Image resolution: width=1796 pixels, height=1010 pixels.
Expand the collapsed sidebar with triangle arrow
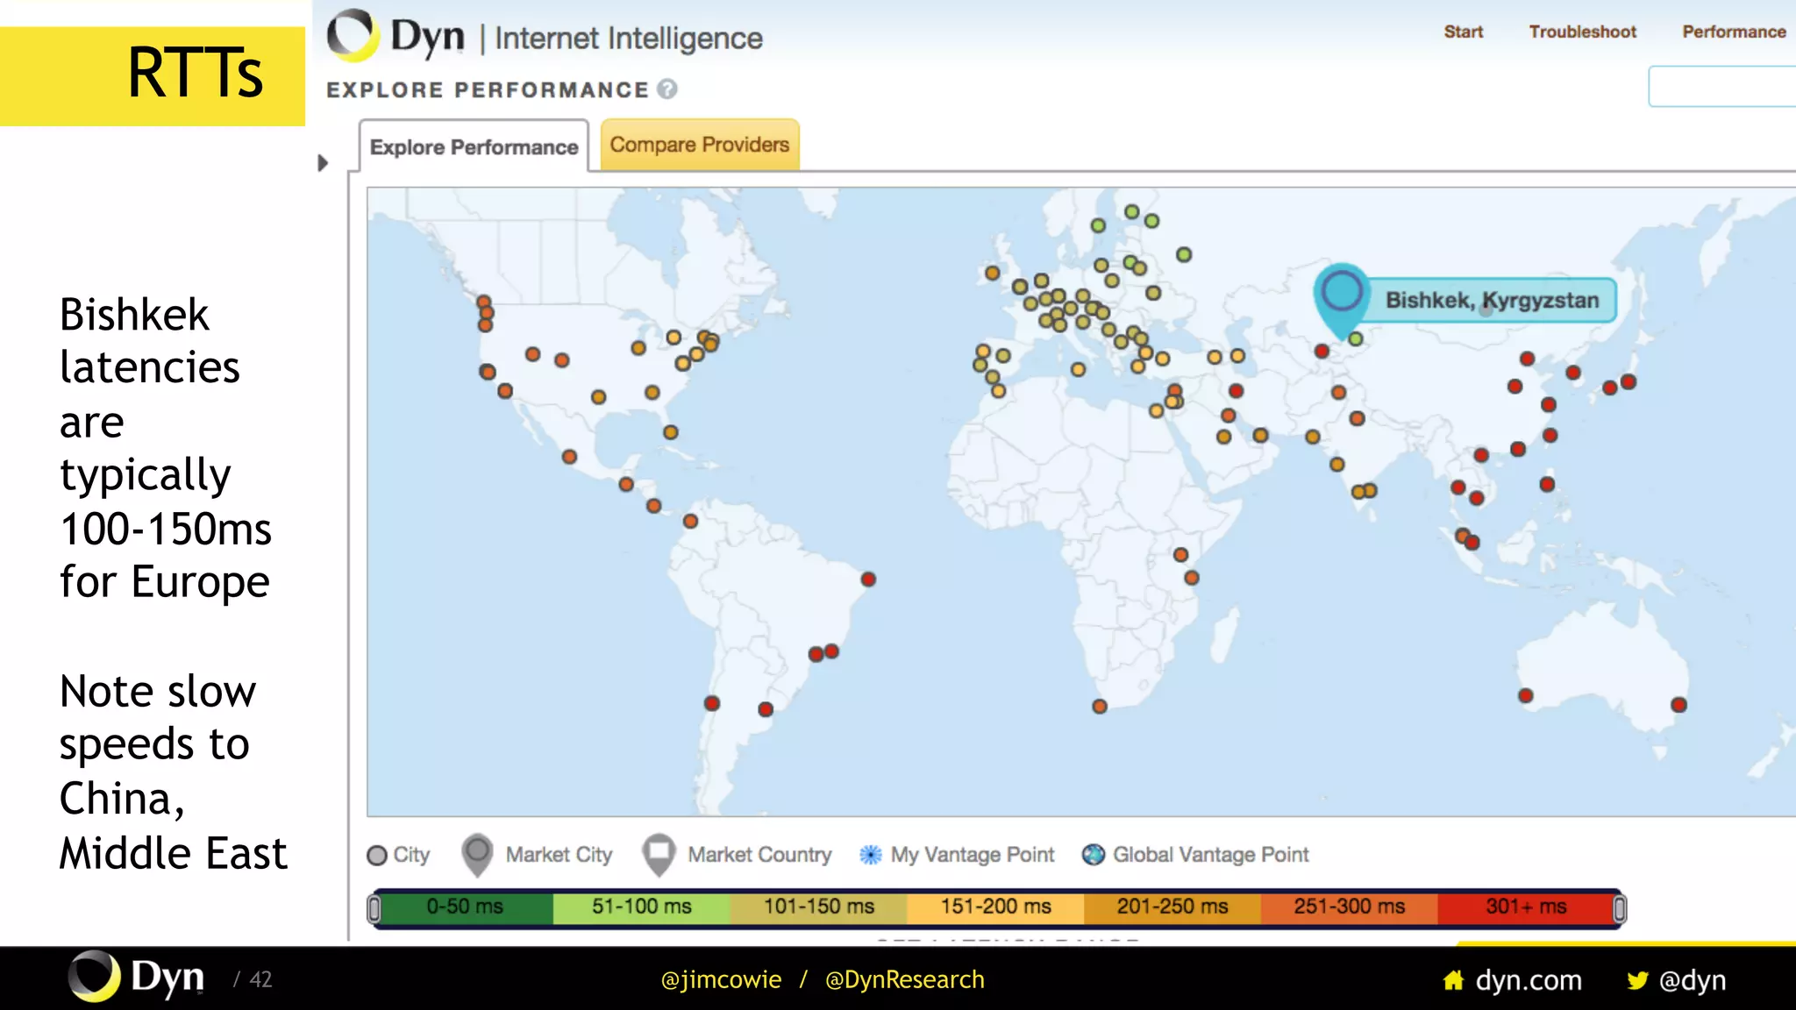click(323, 163)
